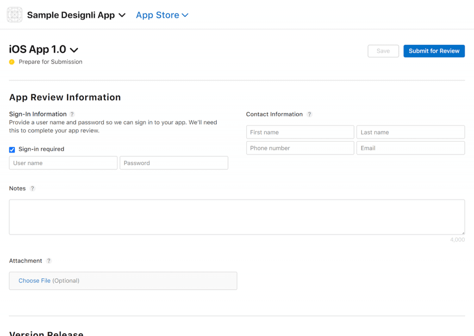This screenshot has width=474, height=336.
Task: Click the Submit for Review button
Action: [434, 51]
